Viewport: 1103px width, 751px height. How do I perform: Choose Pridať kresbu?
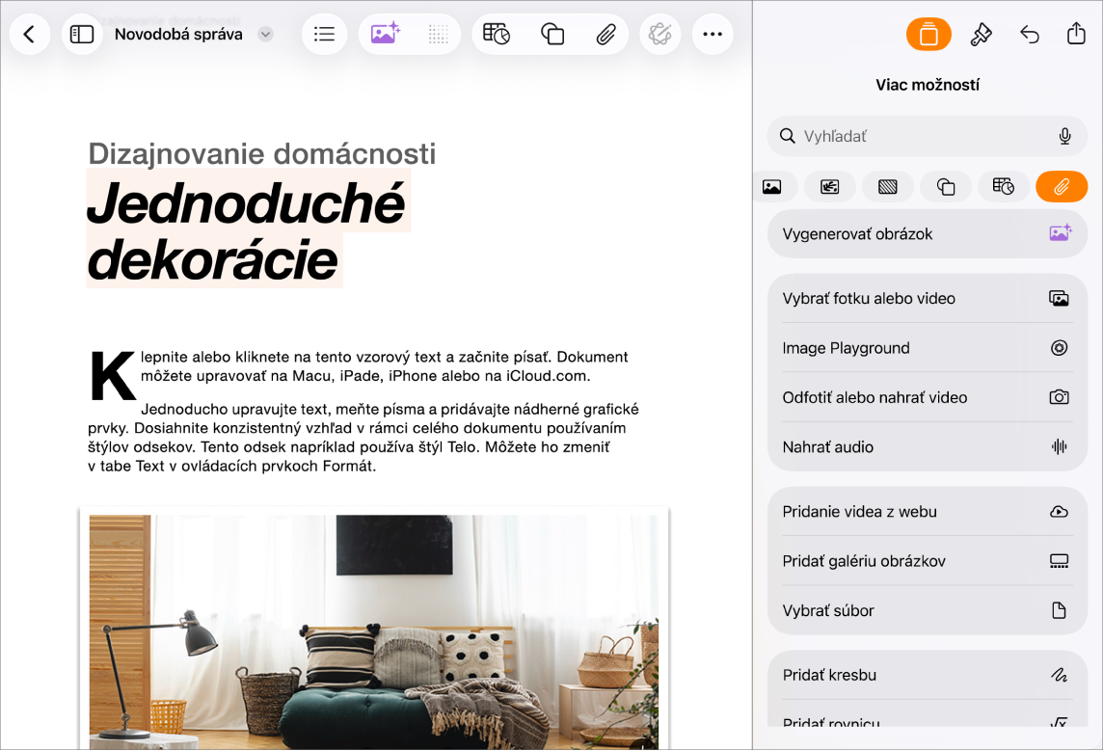pyautogui.click(x=928, y=675)
